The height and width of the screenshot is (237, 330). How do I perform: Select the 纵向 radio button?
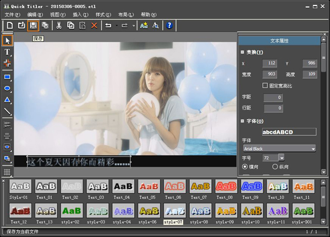275,167
